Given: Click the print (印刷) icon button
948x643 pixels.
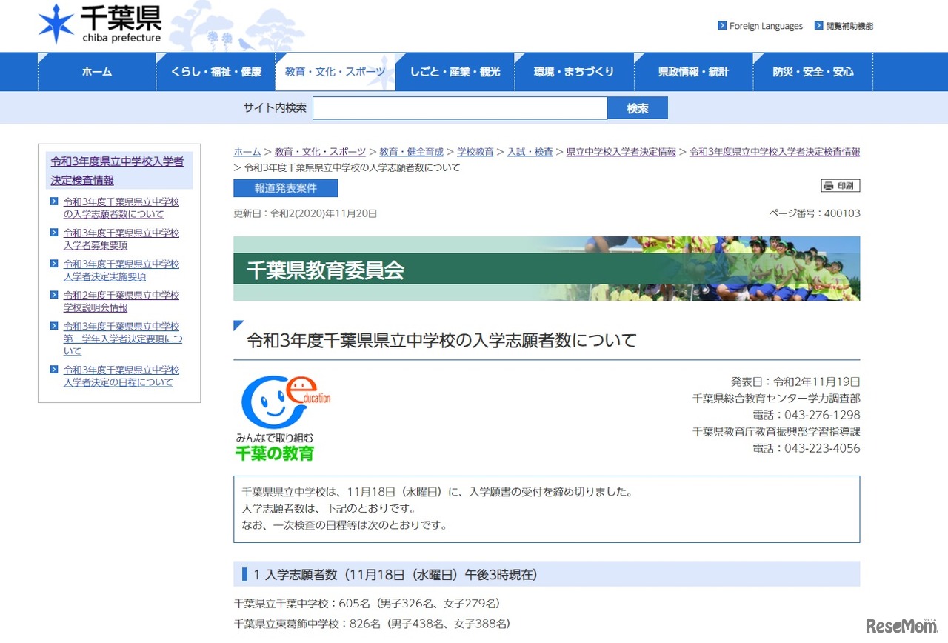Looking at the screenshot, I should click(x=840, y=185).
